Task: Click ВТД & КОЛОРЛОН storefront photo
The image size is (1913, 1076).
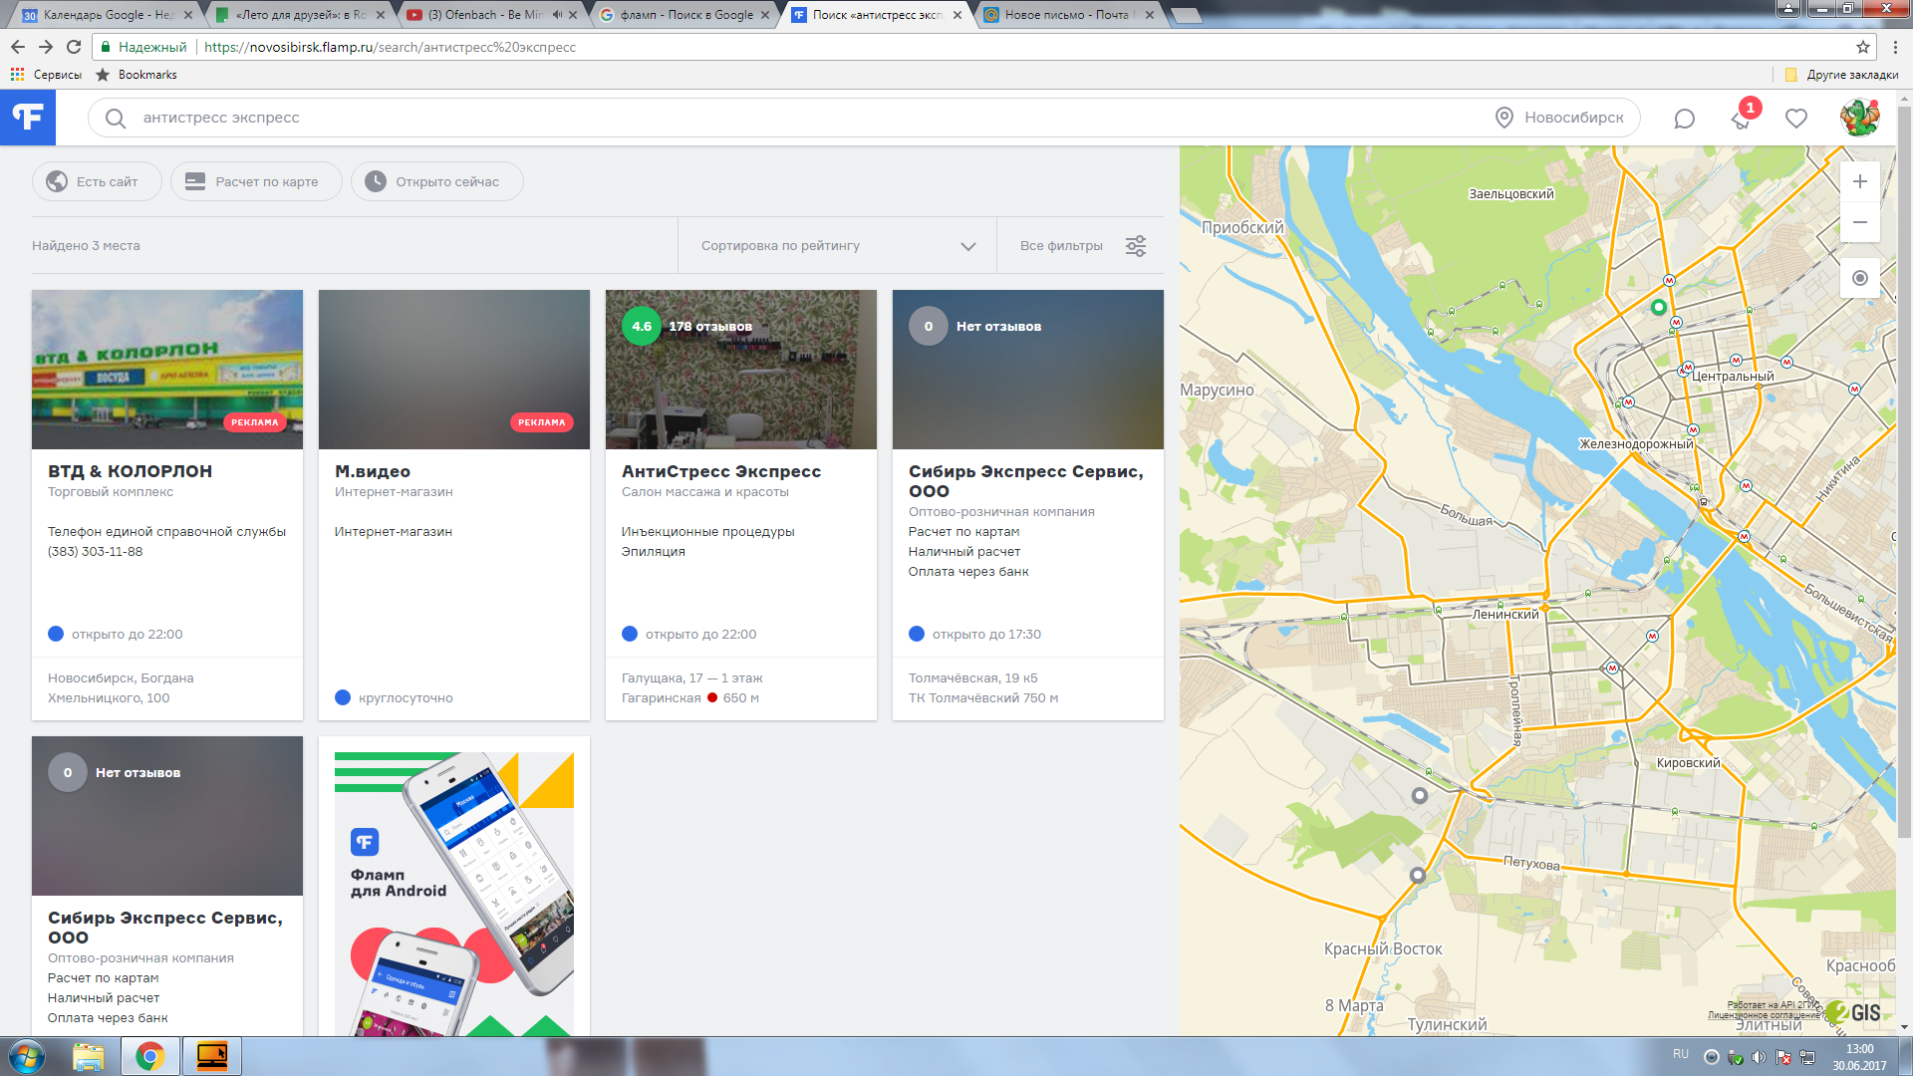Action: [167, 370]
